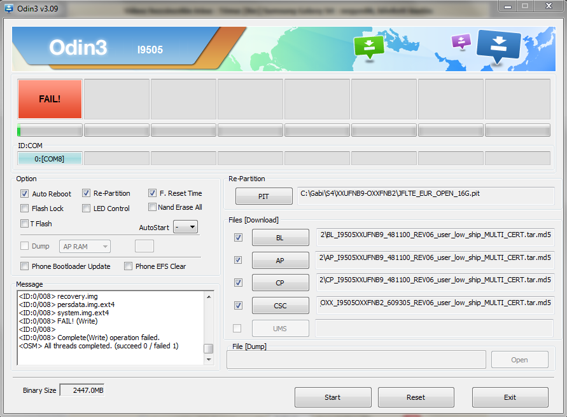Uncheck the CP file checkbox

(x=238, y=283)
